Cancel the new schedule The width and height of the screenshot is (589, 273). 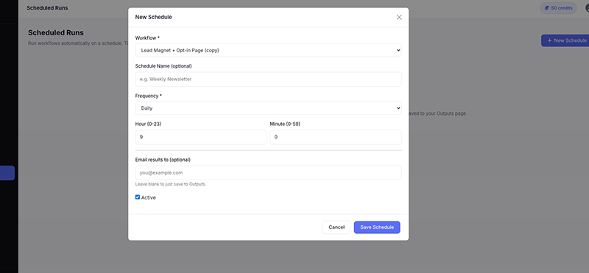336,227
